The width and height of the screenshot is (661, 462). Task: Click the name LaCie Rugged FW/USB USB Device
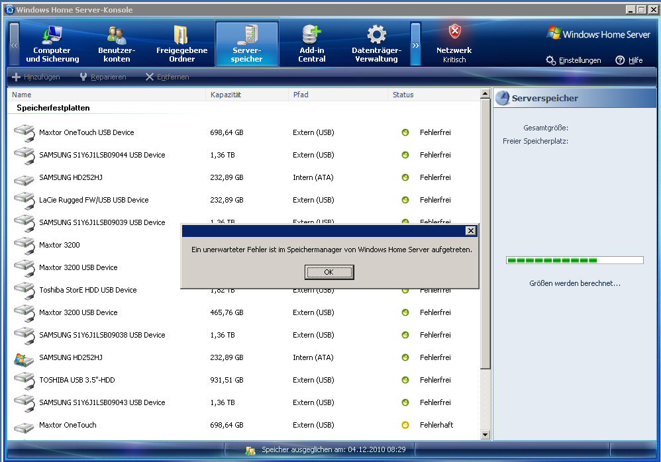(x=94, y=200)
